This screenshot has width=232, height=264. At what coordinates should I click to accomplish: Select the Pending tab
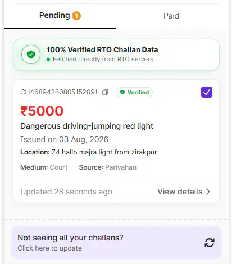(60, 16)
